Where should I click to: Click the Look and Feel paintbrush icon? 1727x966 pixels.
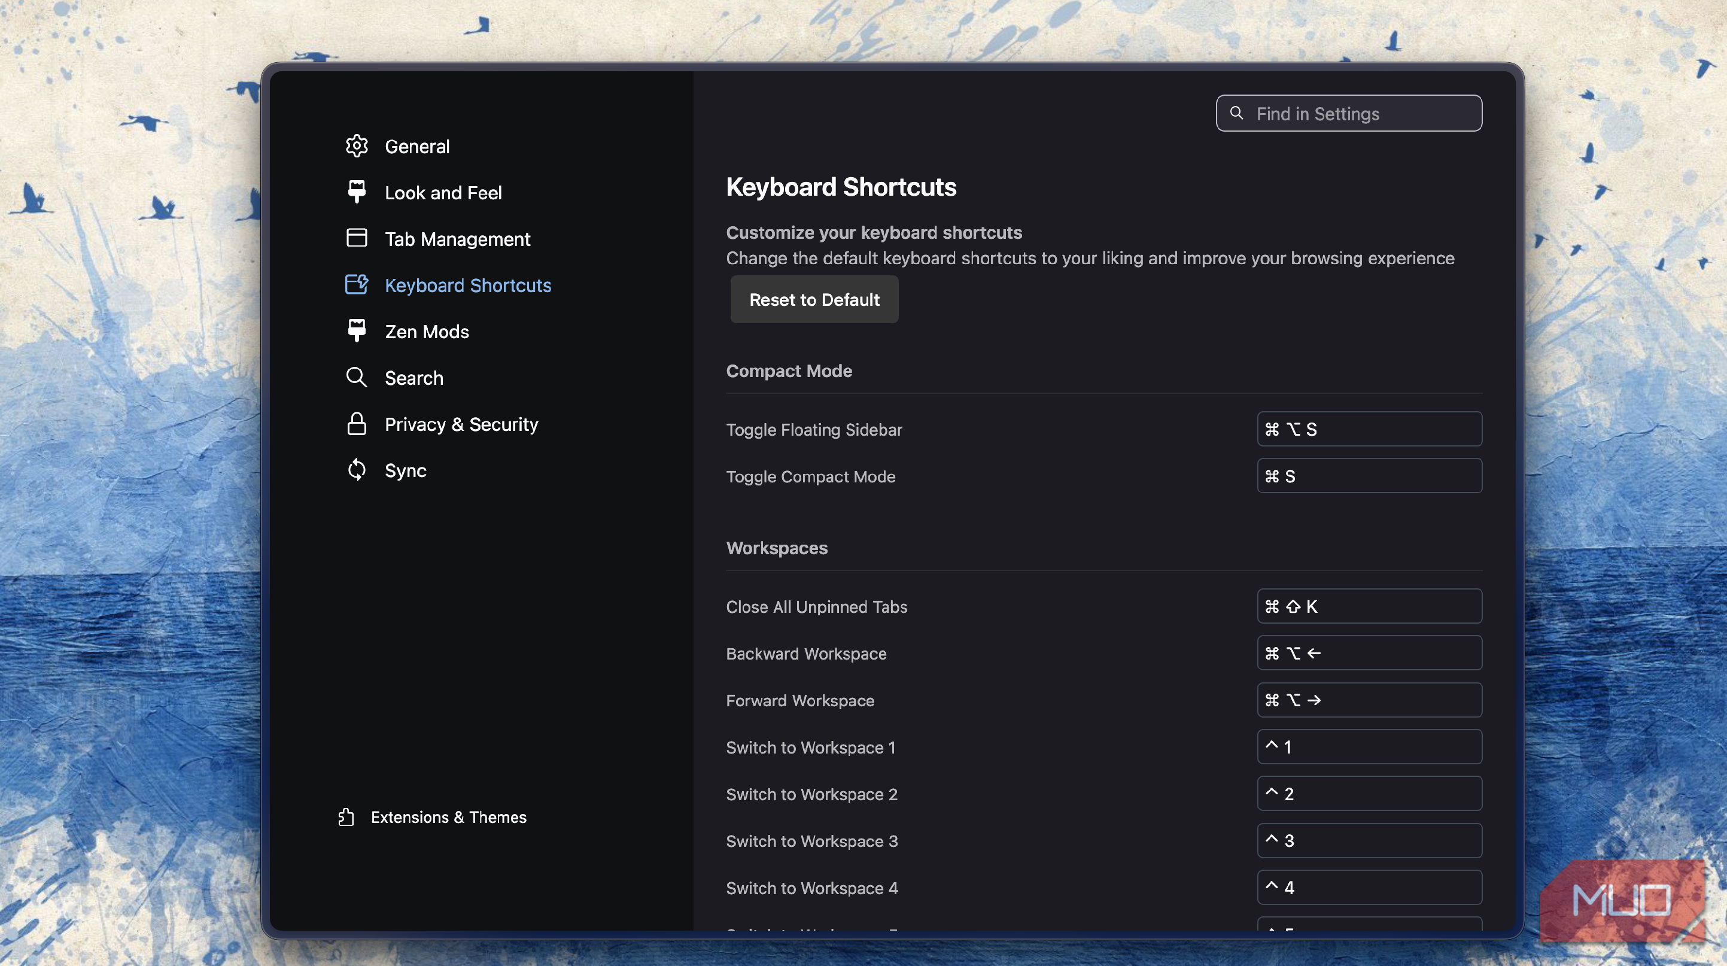(x=357, y=192)
